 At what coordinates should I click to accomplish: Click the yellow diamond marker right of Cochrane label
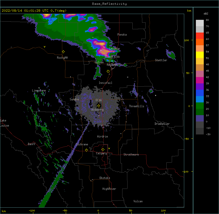[x=86, y=150]
